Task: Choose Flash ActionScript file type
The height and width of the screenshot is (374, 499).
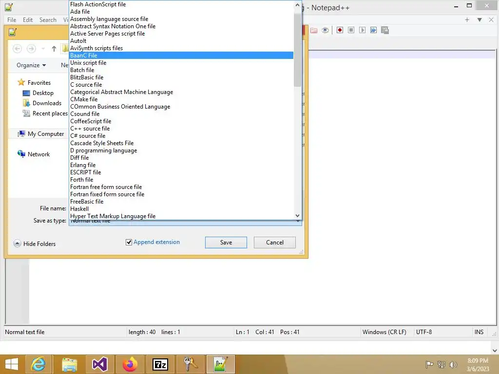Action: coord(181,4)
